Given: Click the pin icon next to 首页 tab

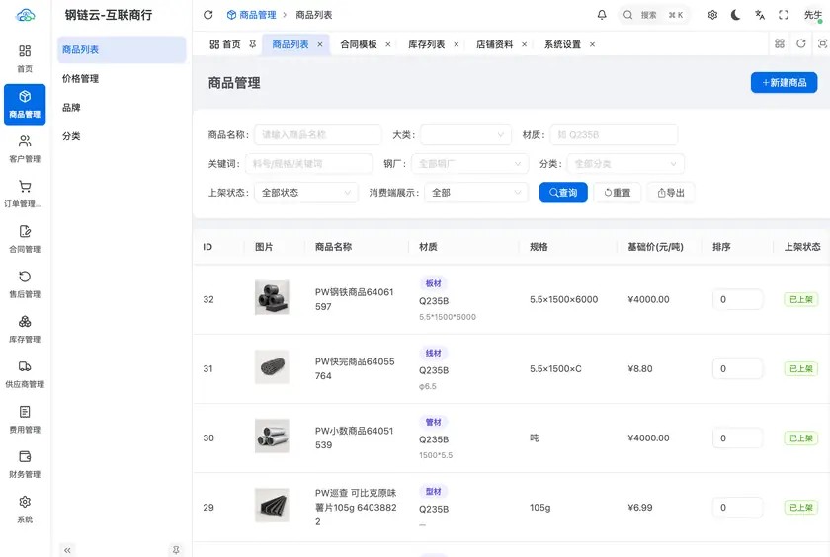Looking at the screenshot, I should (x=253, y=44).
